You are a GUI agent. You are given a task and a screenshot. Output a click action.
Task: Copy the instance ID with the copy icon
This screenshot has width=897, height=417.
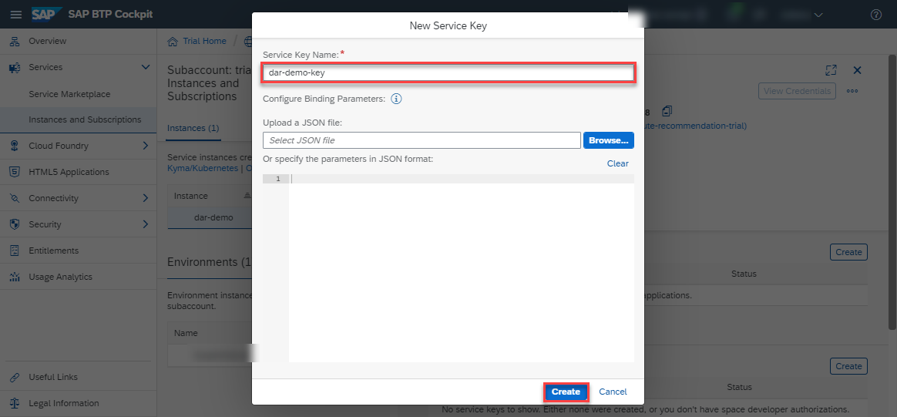coord(667,111)
